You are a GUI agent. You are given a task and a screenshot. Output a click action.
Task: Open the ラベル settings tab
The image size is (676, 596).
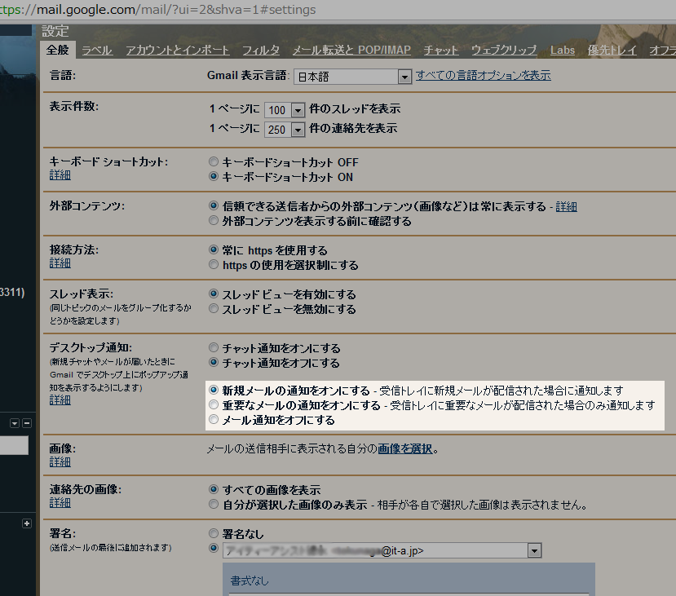pyautogui.click(x=96, y=51)
